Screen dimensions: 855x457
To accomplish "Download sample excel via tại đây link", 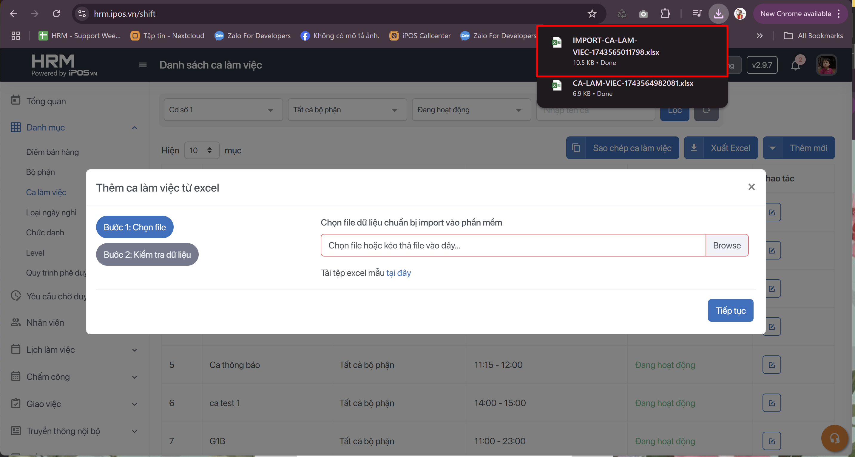I will [x=398, y=273].
